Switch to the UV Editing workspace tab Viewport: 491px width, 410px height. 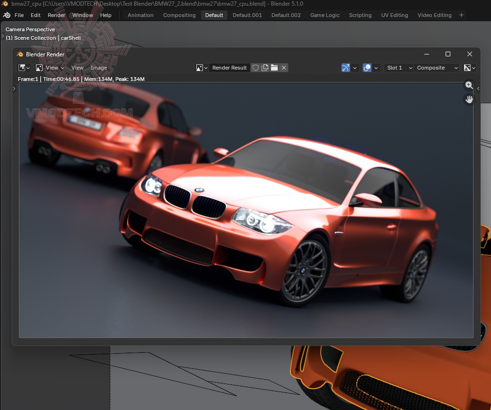coord(395,15)
